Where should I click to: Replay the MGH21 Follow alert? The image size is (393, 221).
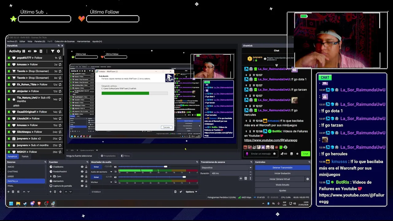coord(60,152)
